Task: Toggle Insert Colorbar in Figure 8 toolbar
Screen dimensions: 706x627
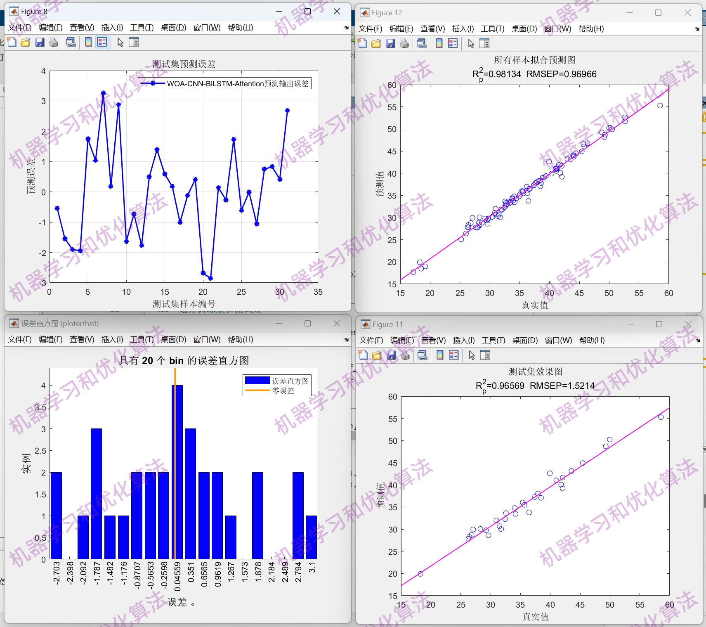Action: point(88,43)
